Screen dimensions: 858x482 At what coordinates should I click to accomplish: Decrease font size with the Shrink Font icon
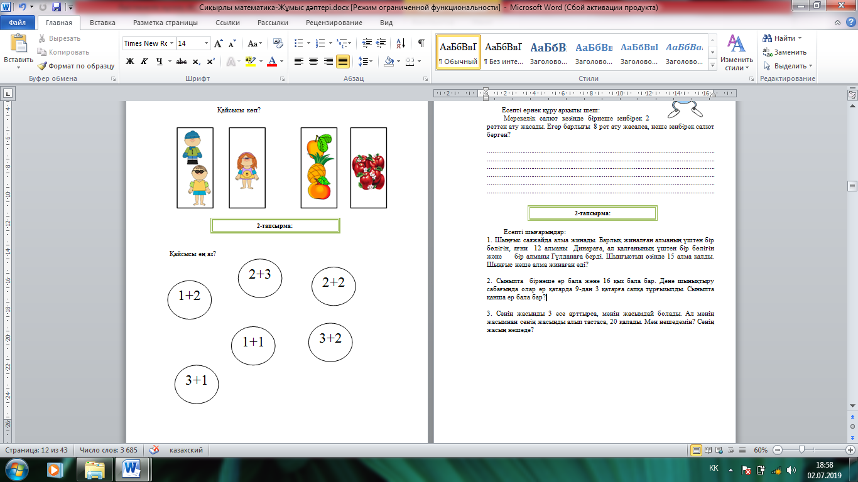click(232, 43)
